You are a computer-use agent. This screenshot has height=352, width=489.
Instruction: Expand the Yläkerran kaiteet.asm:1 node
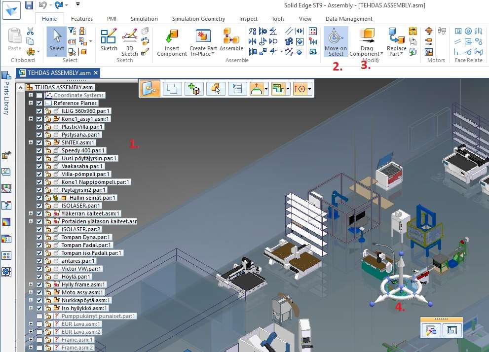coord(31,213)
